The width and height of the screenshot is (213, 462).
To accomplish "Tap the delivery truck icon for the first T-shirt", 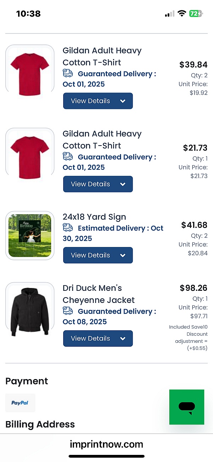I will click(68, 73).
